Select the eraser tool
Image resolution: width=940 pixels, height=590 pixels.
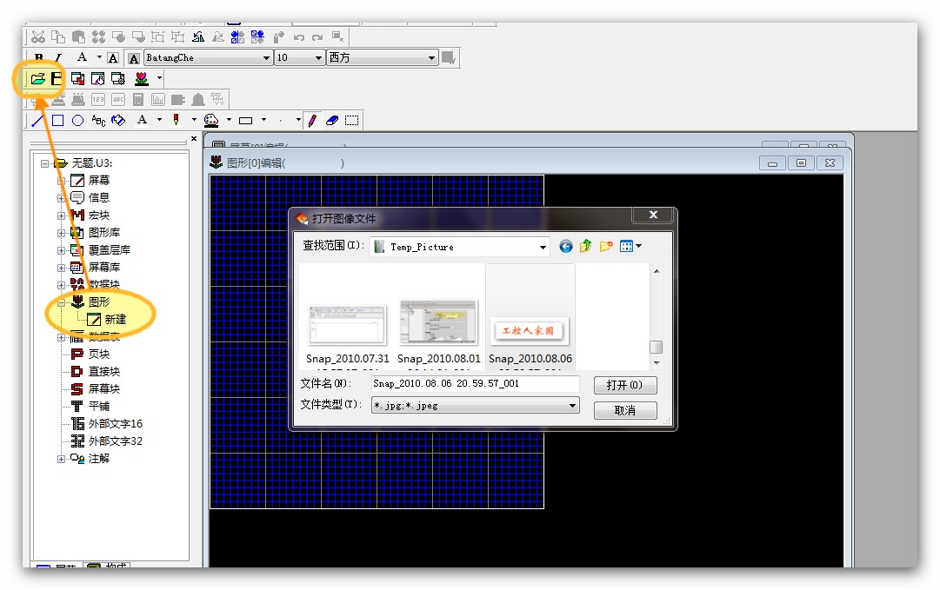pos(331,121)
